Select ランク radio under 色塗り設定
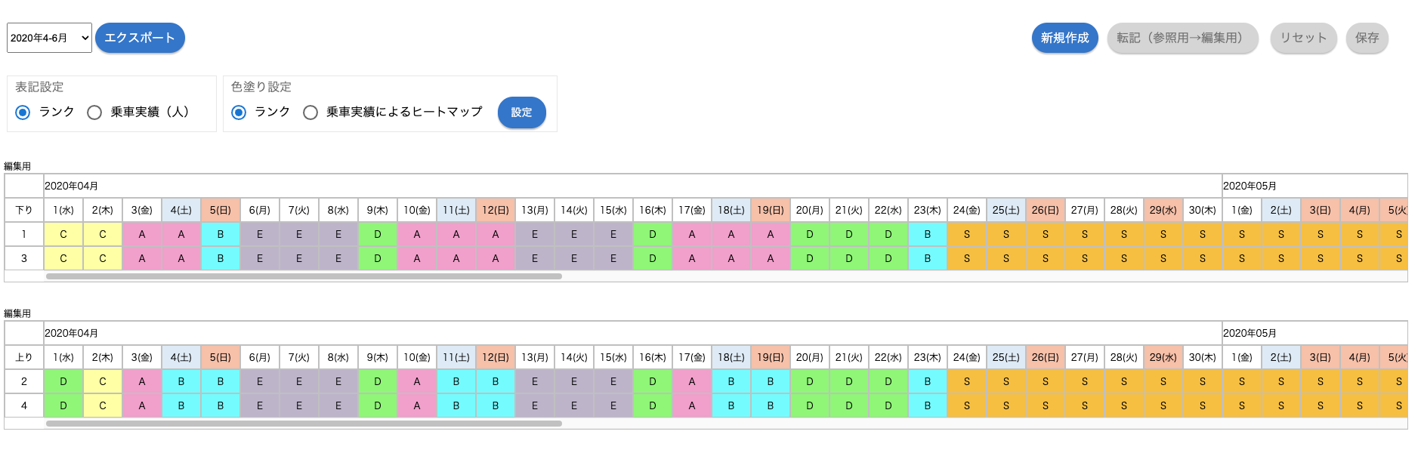 pyautogui.click(x=239, y=112)
